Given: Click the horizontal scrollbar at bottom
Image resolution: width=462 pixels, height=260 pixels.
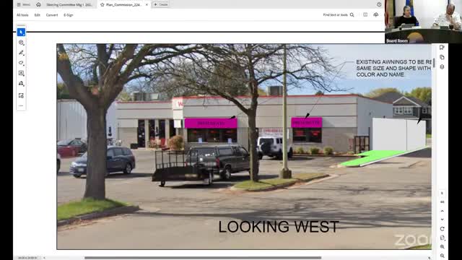Looking at the screenshot, I should (x=203, y=258).
